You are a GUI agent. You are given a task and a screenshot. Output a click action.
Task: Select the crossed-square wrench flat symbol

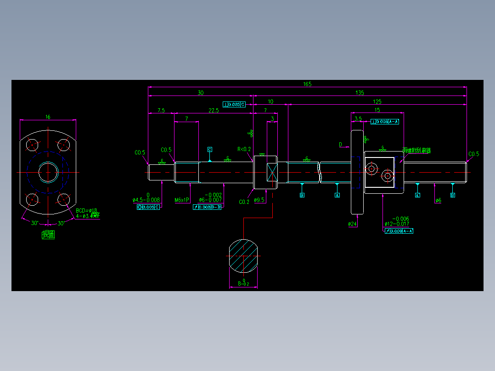coord(272,172)
